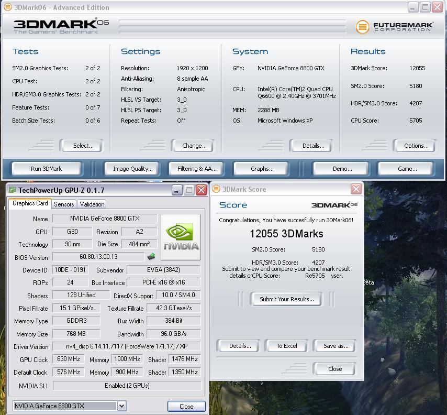
Task: Click the 3DMark Score dialog title icon
Action: [216, 189]
